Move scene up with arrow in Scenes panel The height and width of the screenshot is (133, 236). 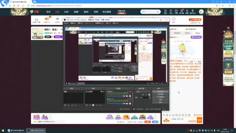[x=72, y=105]
